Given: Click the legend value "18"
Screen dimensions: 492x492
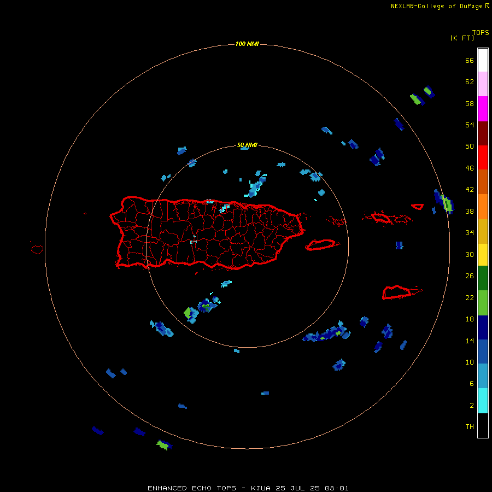Looking at the screenshot, I should (470, 319).
